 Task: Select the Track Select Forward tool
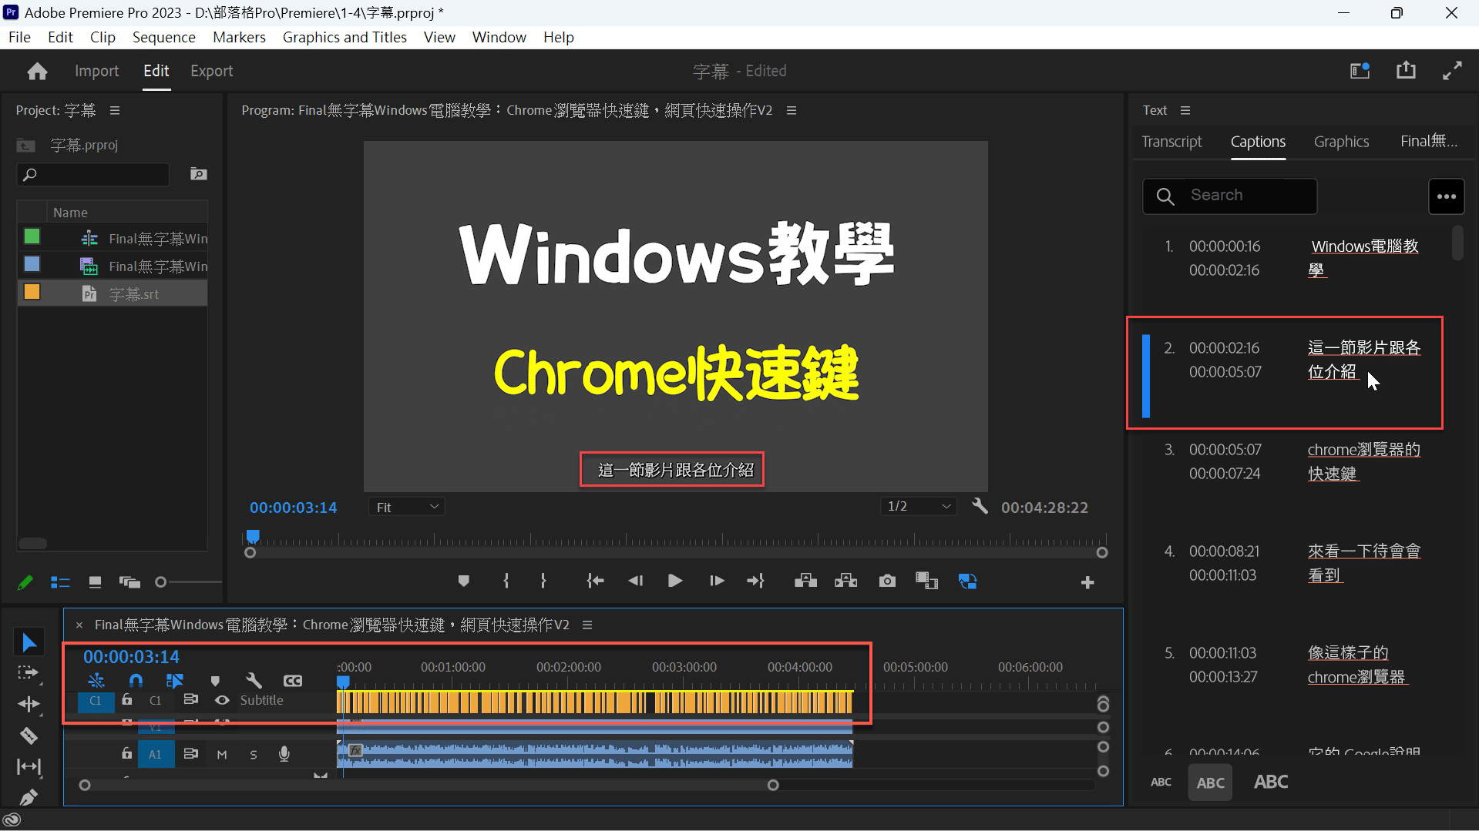click(x=29, y=673)
